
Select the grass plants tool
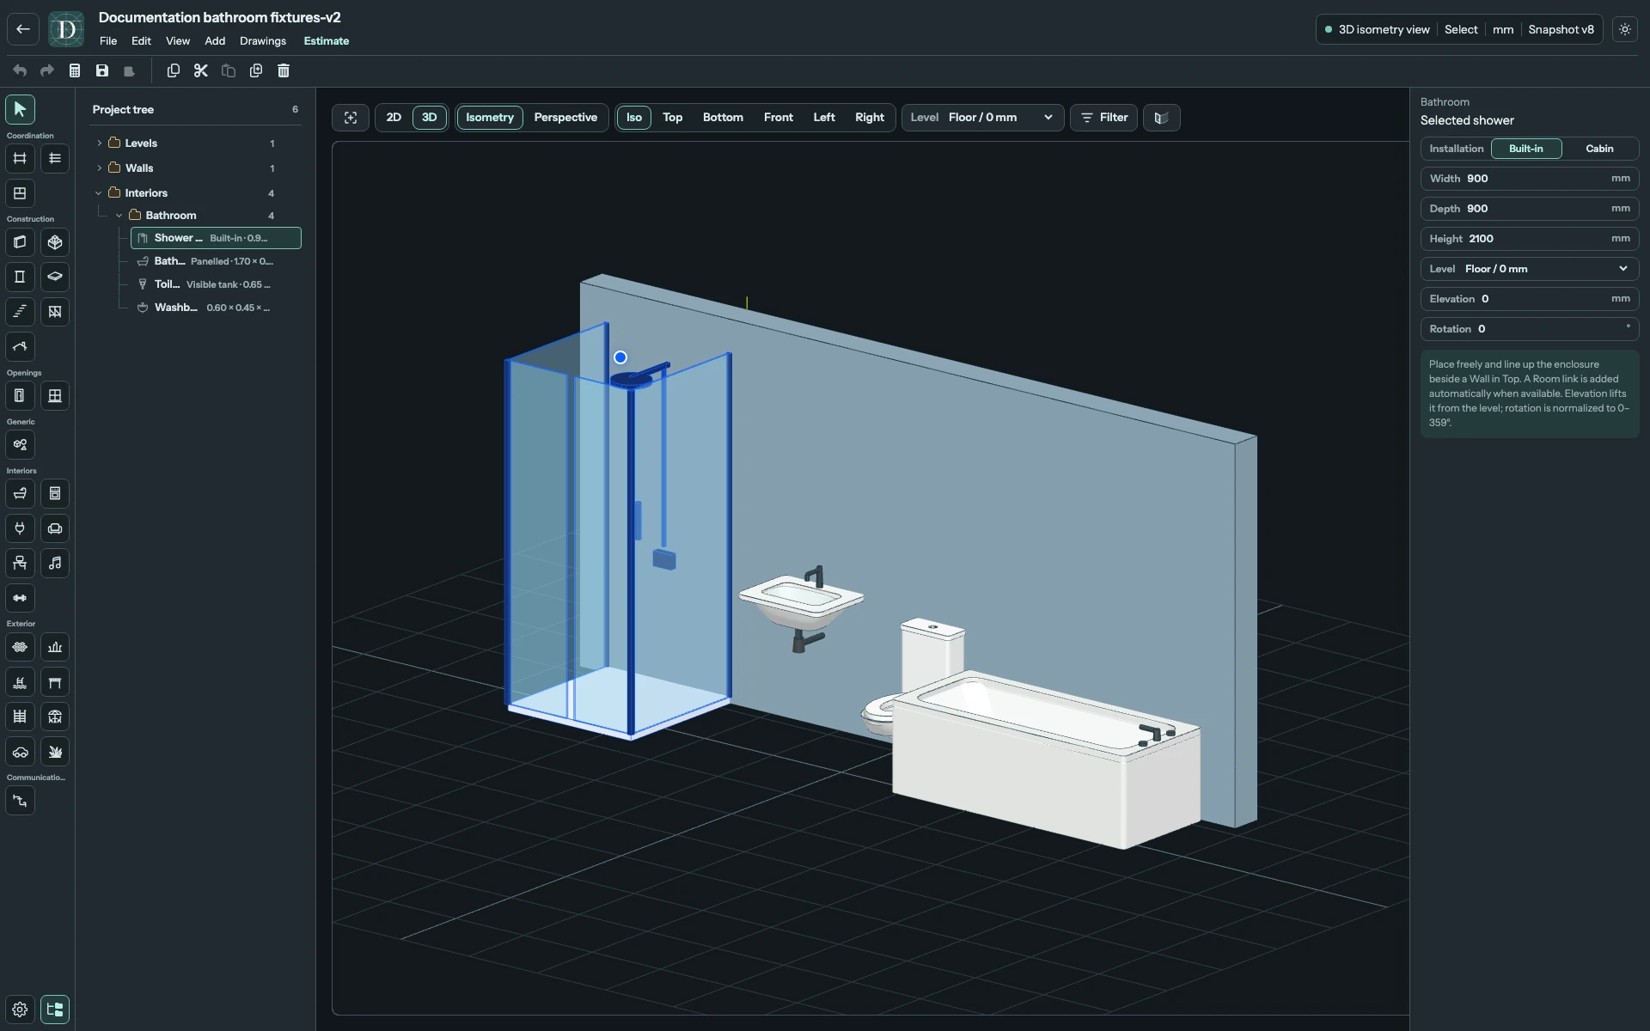[55, 752]
